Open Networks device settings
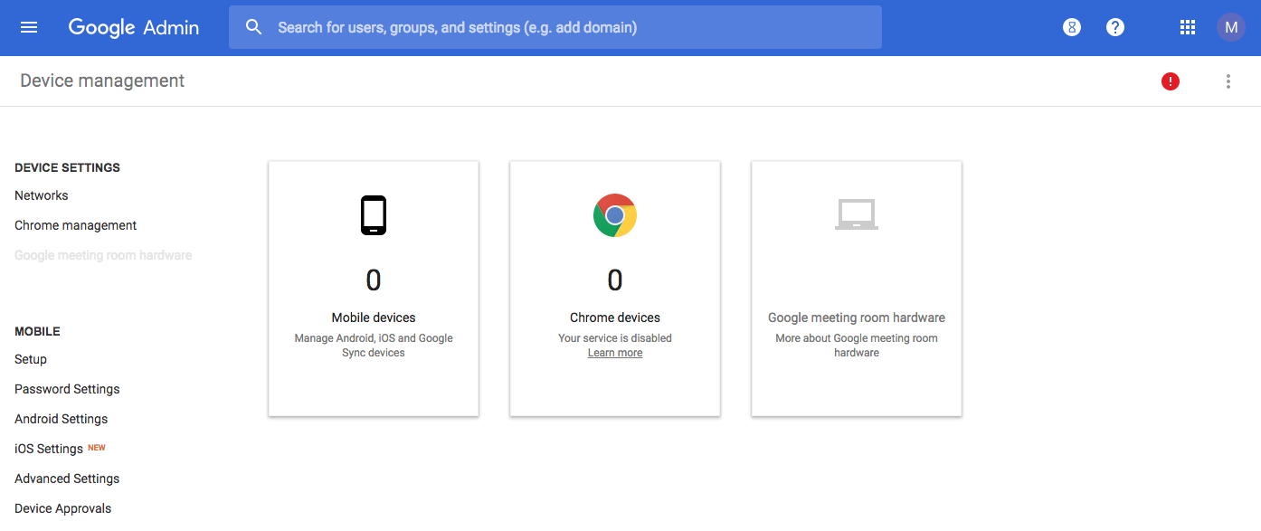Screen dimensions: 1261x531 [x=42, y=195]
